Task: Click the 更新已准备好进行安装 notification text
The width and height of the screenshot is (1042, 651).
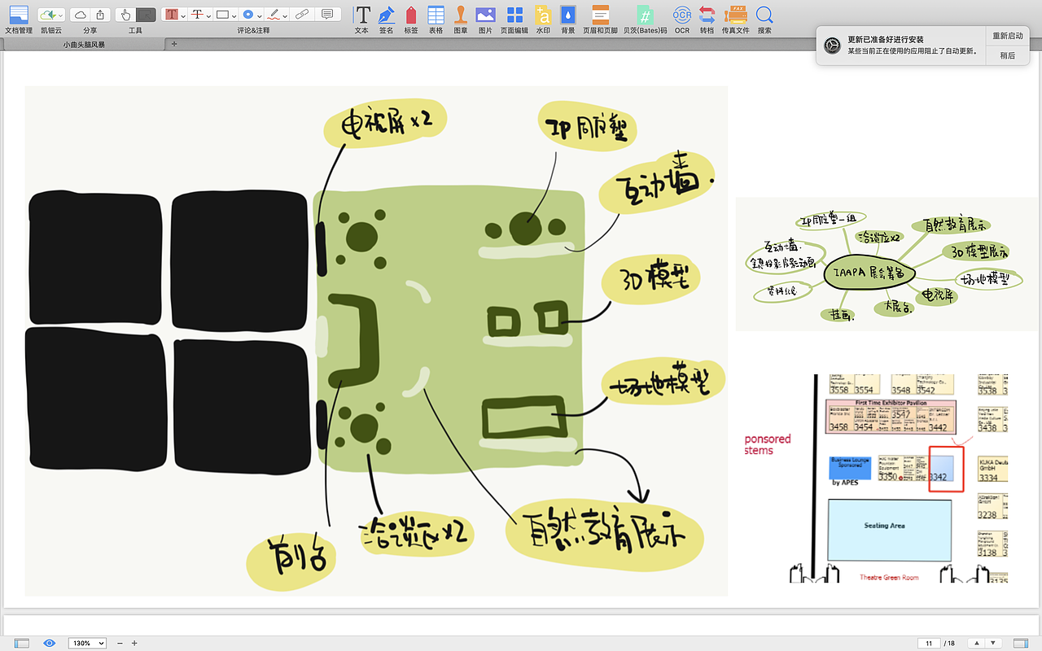Action: pos(885,39)
